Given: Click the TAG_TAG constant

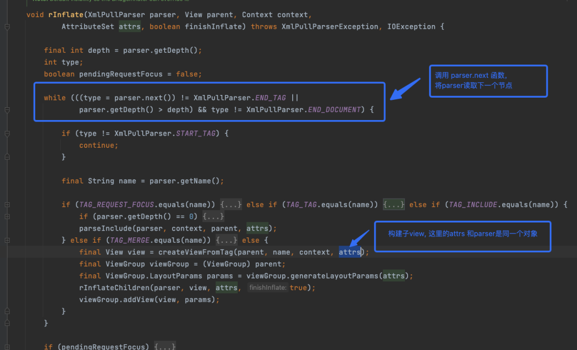Looking at the screenshot, I should point(301,204).
